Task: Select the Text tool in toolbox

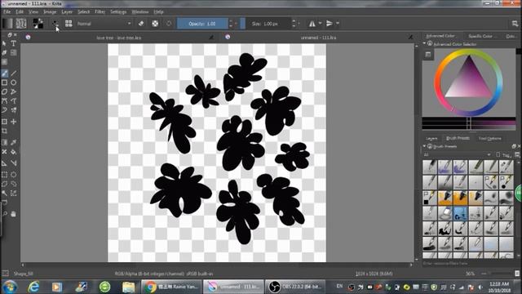Action: (14, 43)
